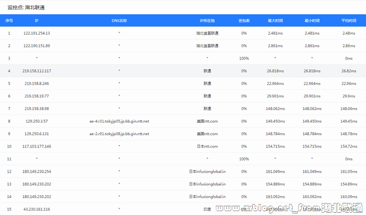366x215 pixels.
Task: Click the 序号 column header
Action: pyautogui.click(x=9, y=20)
